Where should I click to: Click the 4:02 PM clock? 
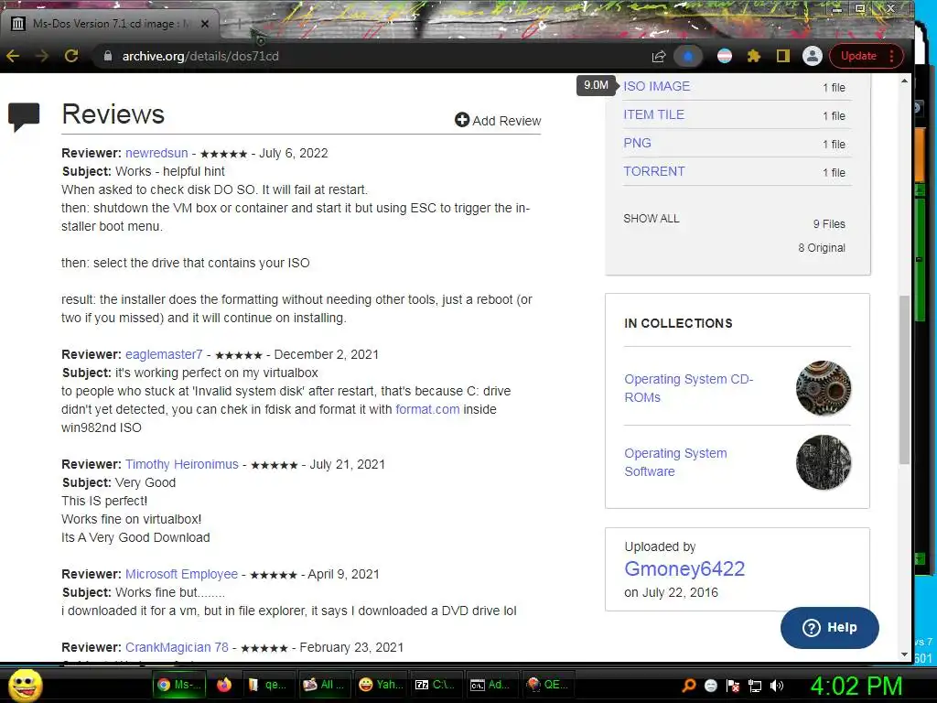[856, 686]
